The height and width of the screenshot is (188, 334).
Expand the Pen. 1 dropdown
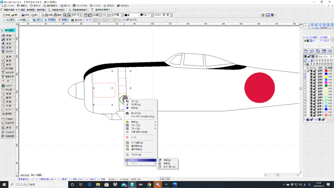pyautogui.click(x=152, y=15)
